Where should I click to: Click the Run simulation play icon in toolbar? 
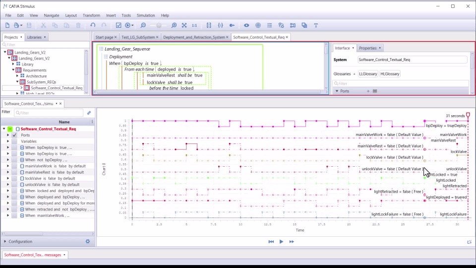coord(128,25)
